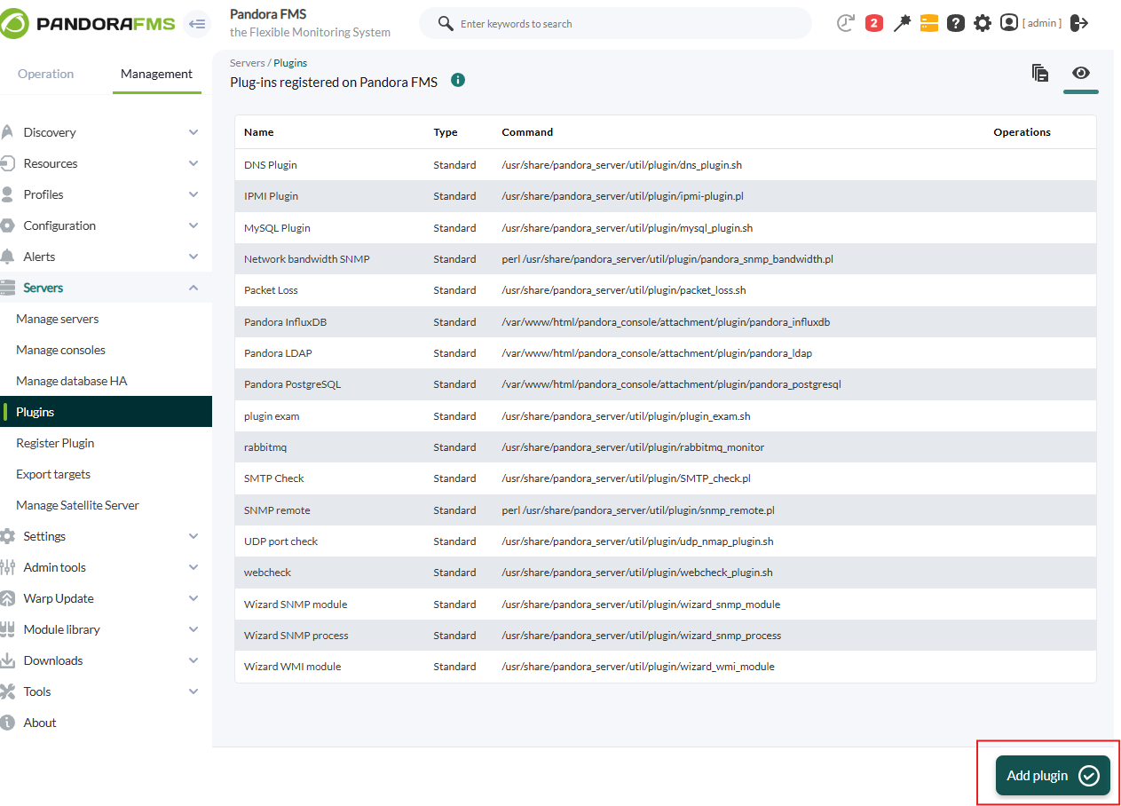Open Manage Satellite Server item
1121x806 pixels.
77,505
